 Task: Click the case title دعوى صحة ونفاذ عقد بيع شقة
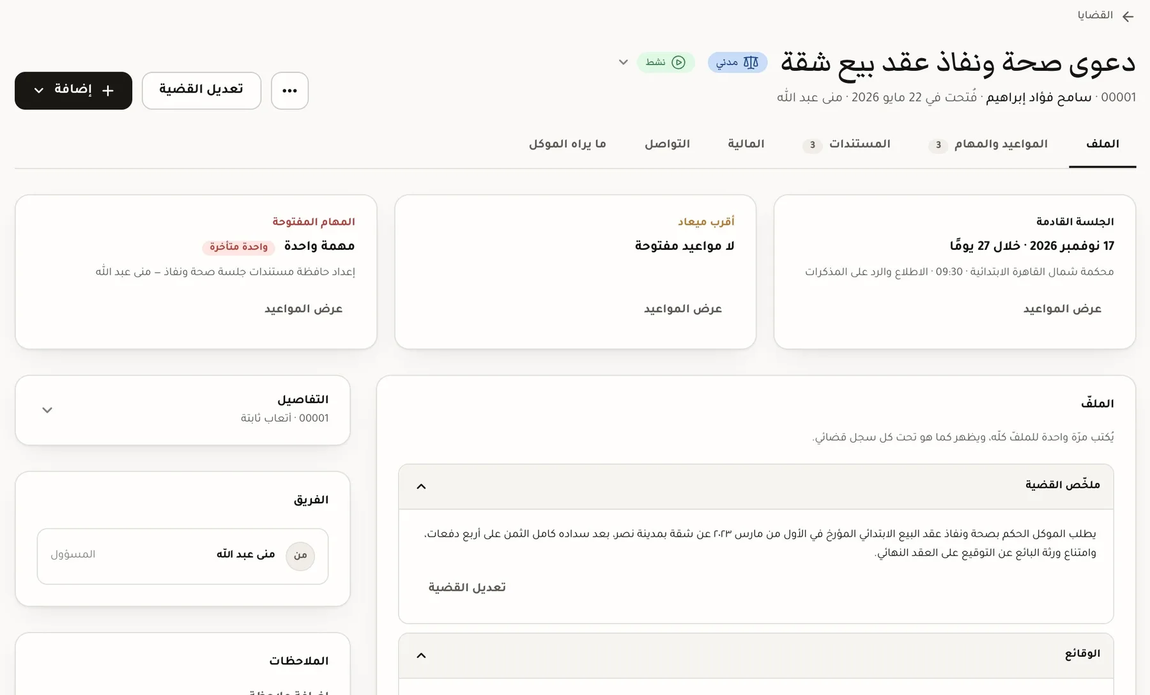958,64
